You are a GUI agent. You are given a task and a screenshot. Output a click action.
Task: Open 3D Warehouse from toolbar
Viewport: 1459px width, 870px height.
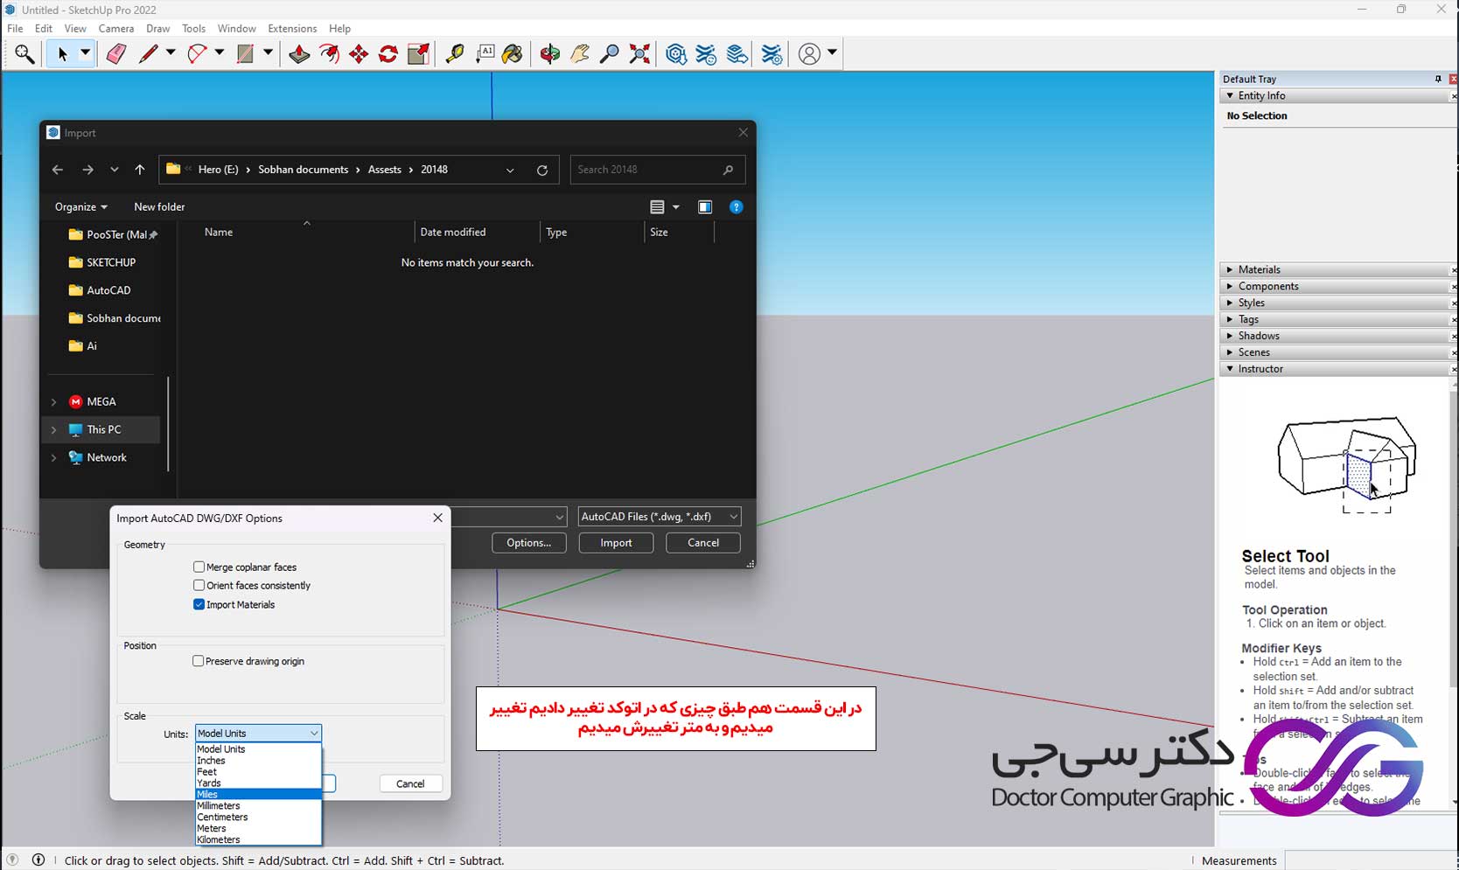(676, 54)
